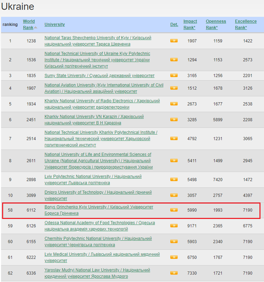264x282 pixels.
Task: Open National University of Life and Environmental Sciences link
Action: click(98, 154)
